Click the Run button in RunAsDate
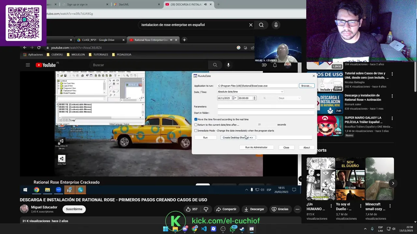 (205, 137)
